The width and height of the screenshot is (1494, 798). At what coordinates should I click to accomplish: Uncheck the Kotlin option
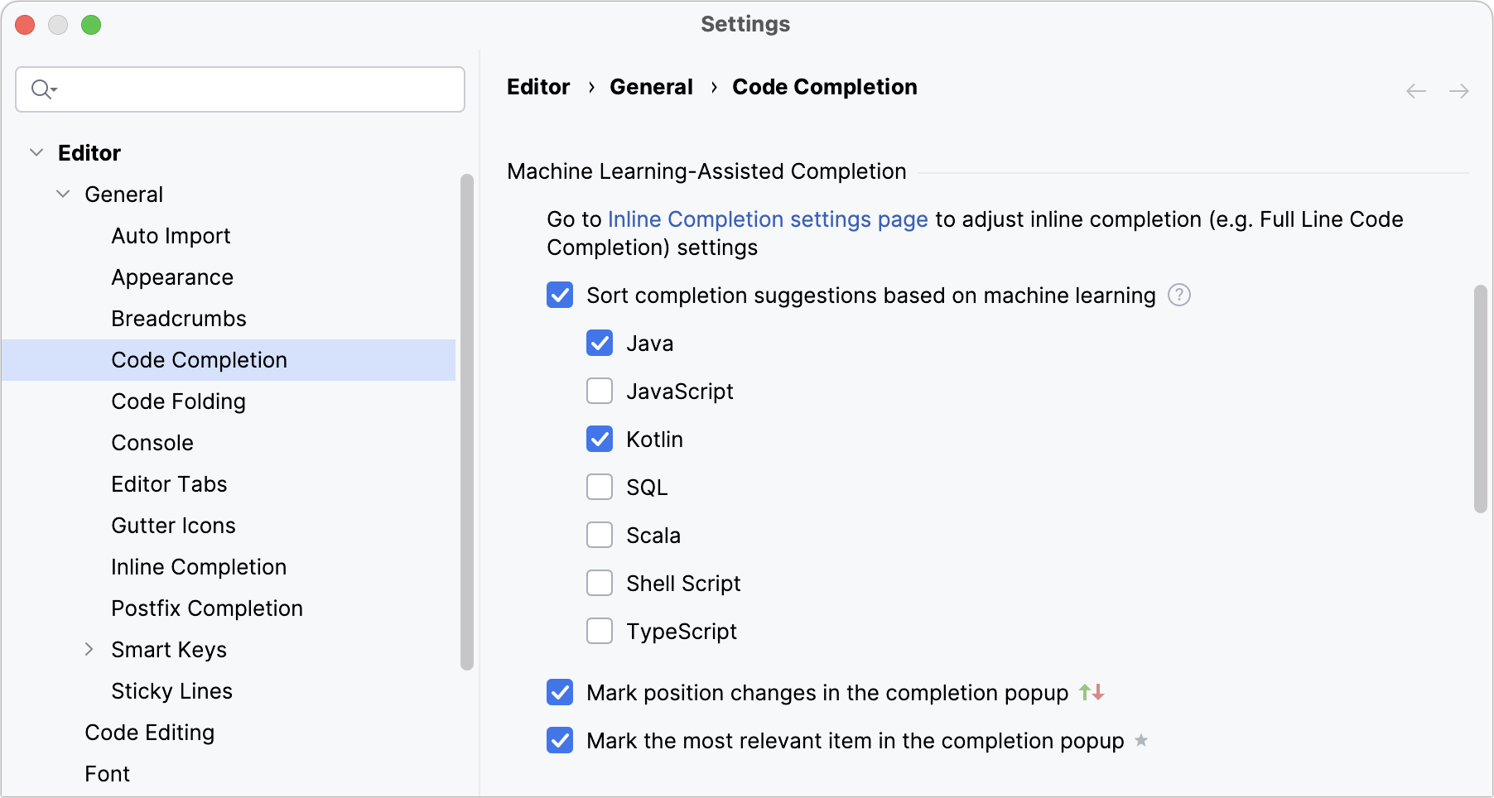(600, 439)
